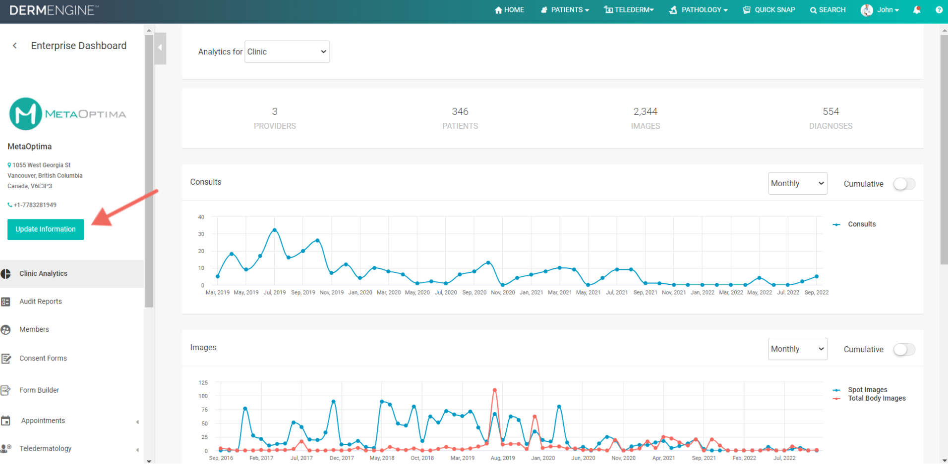Click the 346 PATIENTS statistic
Image resolution: width=948 pixels, height=471 pixels.
(x=460, y=118)
